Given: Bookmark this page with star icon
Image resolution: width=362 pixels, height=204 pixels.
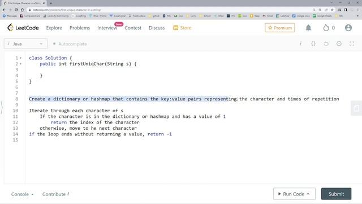Looking at the screenshot, I should (332, 10).
